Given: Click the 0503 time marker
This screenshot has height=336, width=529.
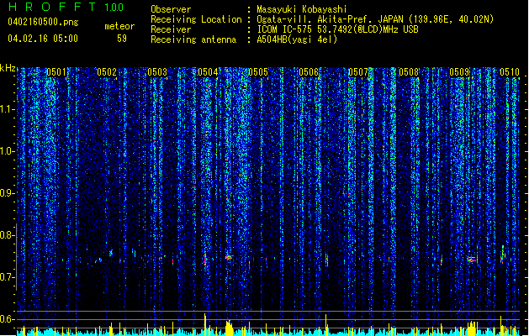Looking at the screenshot, I should pyautogui.click(x=157, y=72).
